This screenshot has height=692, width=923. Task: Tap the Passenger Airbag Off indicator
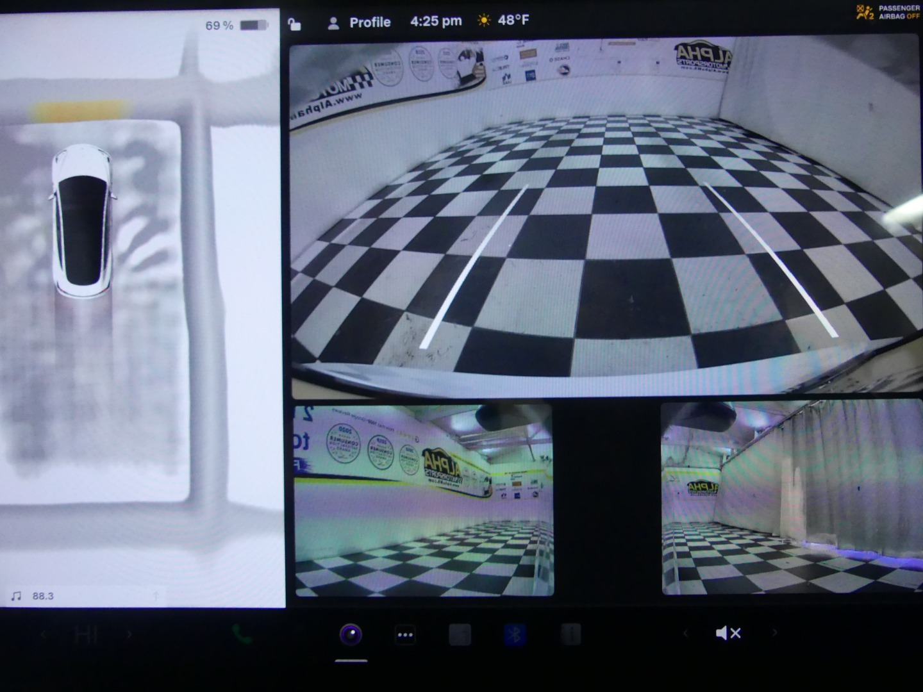[x=888, y=12]
